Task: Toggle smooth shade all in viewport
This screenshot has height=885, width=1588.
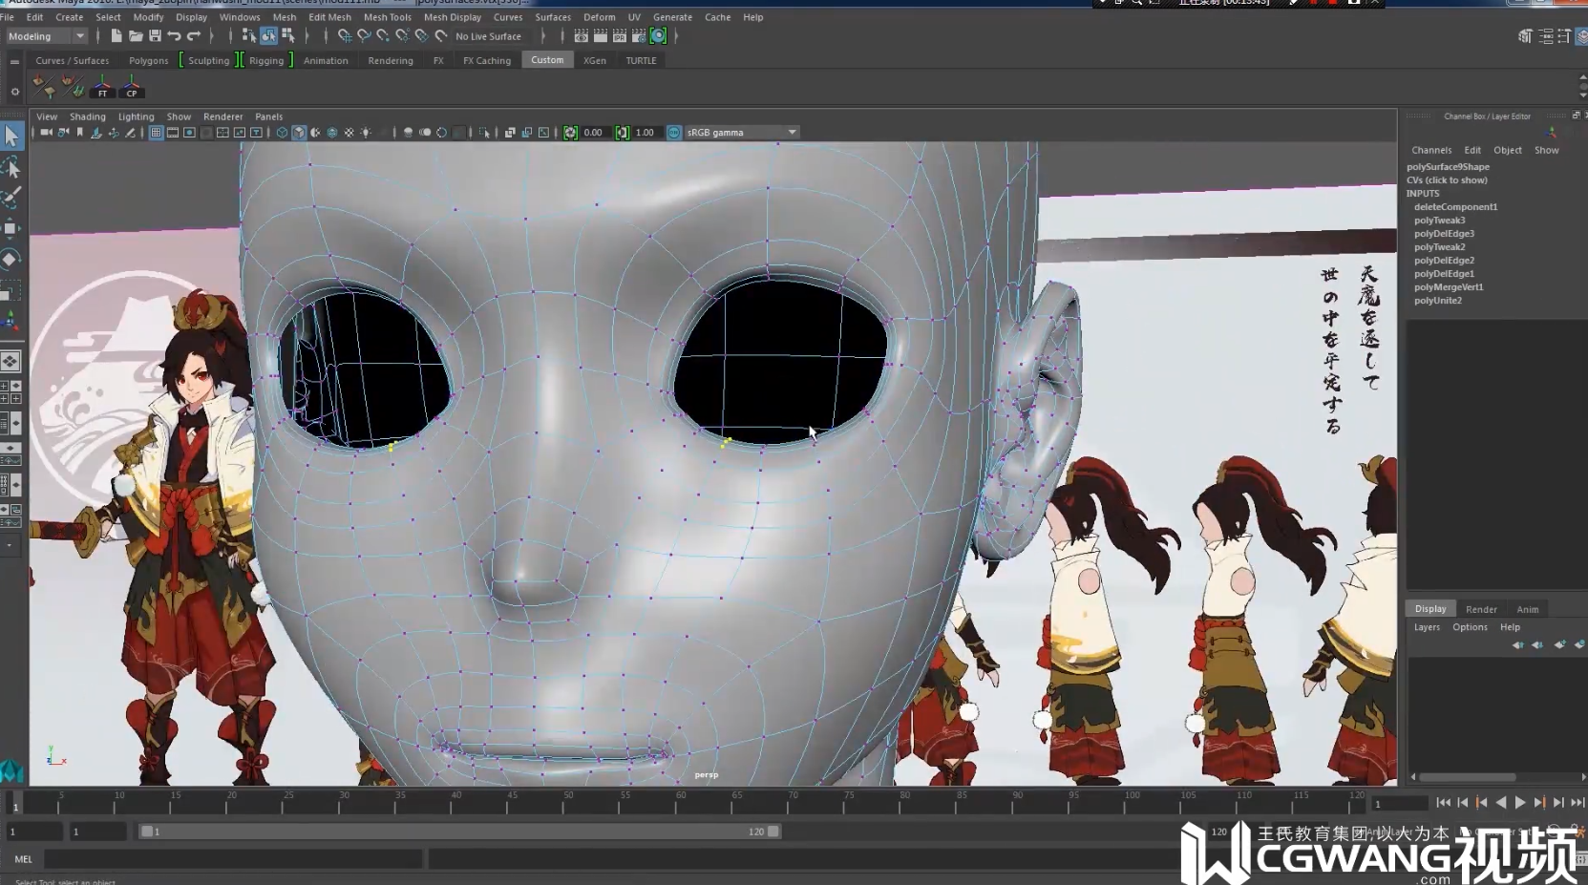Action: click(299, 133)
